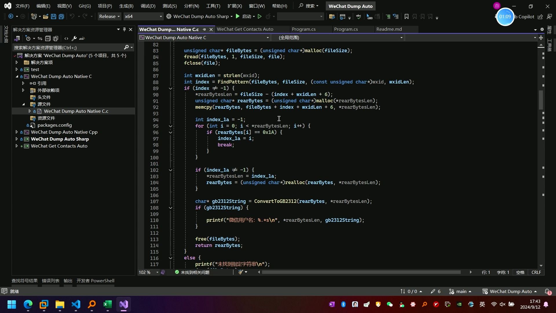Toggle the pin on WeChat Dump Native C.c tab
This screenshot has height=313, width=556.
click(204, 29)
